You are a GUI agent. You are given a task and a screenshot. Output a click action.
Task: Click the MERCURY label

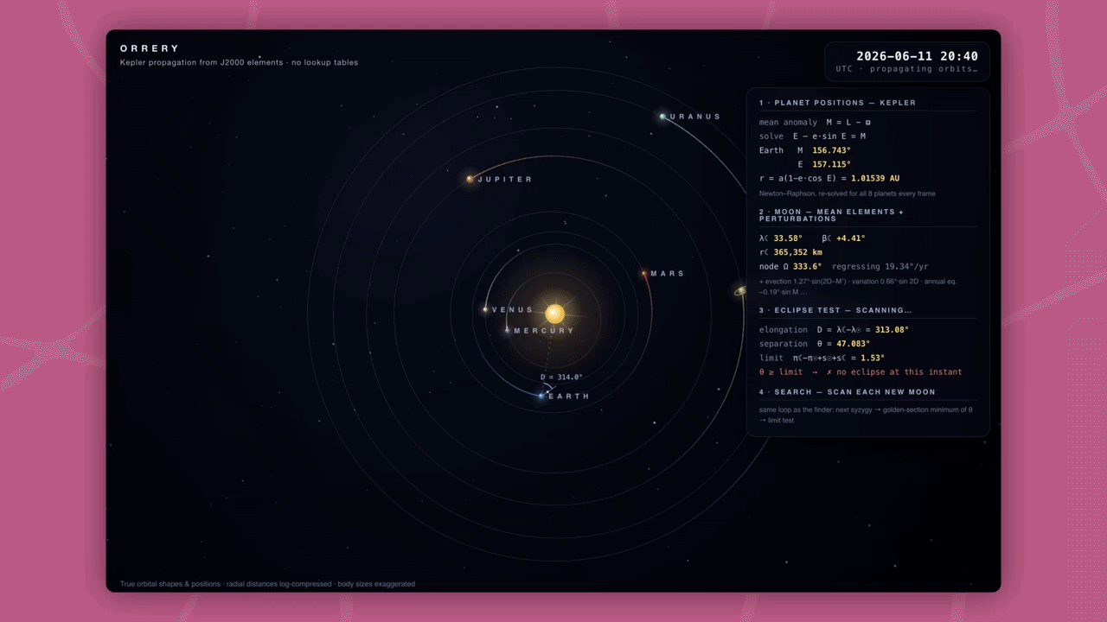point(544,331)
